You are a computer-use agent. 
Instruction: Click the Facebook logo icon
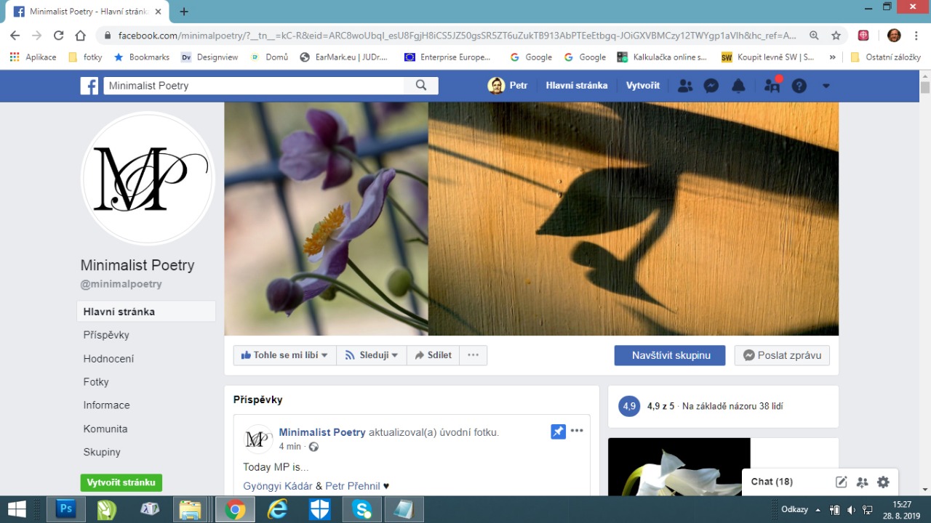tap(89, 86)
